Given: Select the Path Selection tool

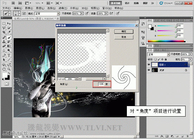Looking at the screenshot, I should coord(4,60).
